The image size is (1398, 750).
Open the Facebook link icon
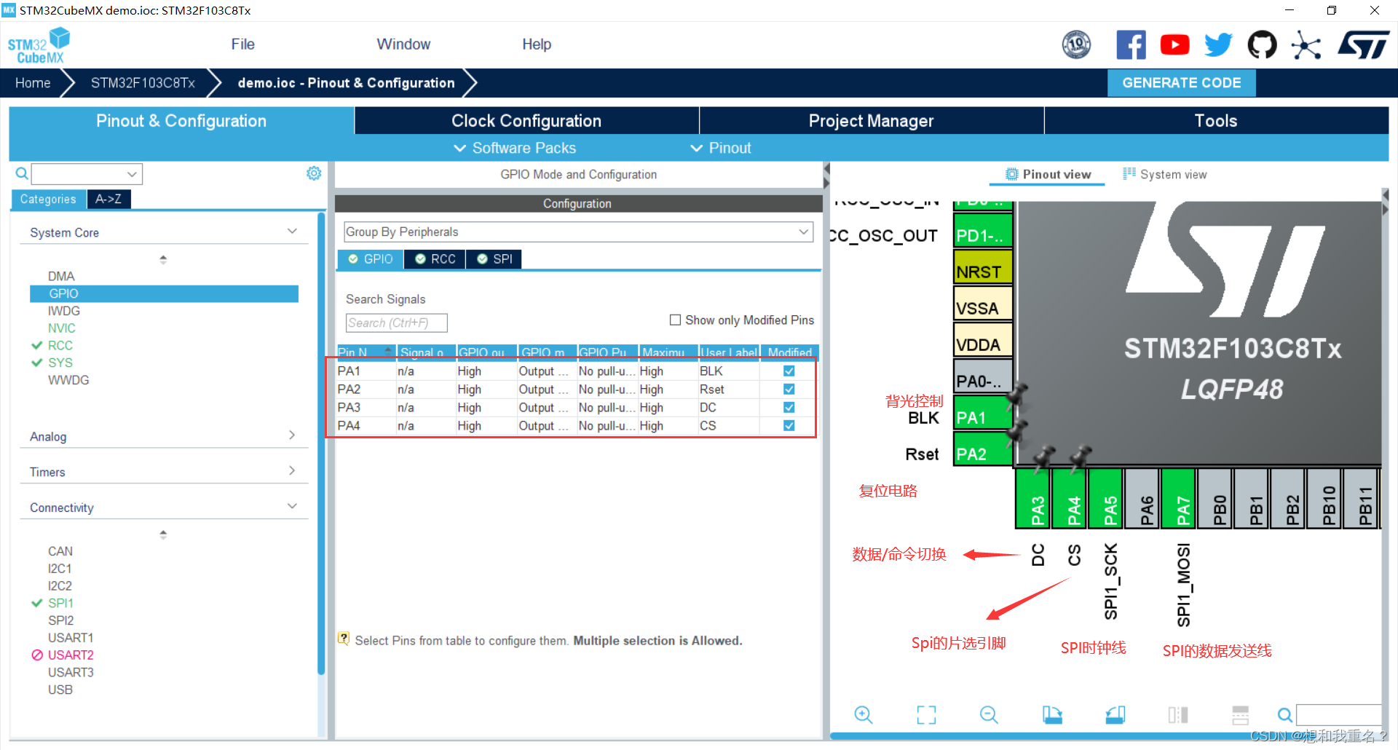(1131, 45)
